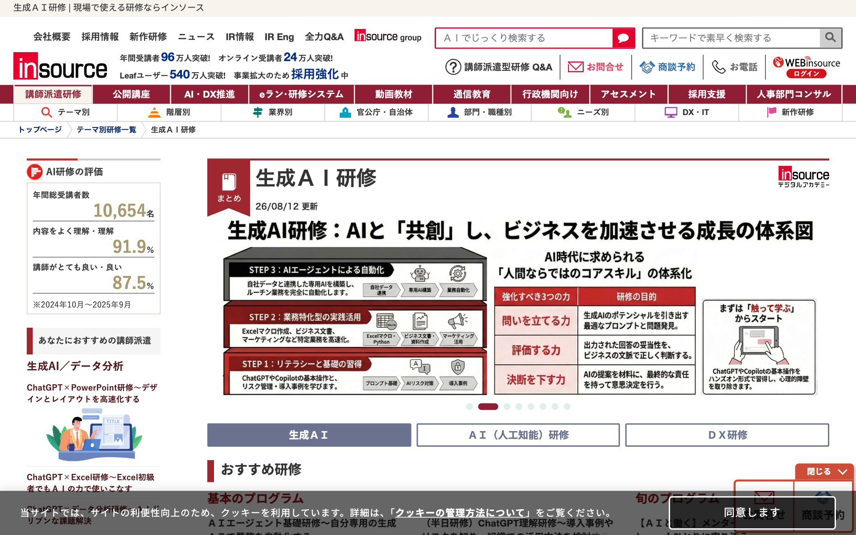The image size is (856, 535).
Task: Open the 行政機関向け navigation tab
Action: pos(550,94)
